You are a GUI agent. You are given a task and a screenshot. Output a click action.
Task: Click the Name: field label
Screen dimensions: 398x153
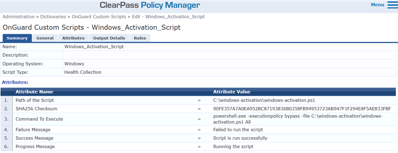9,47
